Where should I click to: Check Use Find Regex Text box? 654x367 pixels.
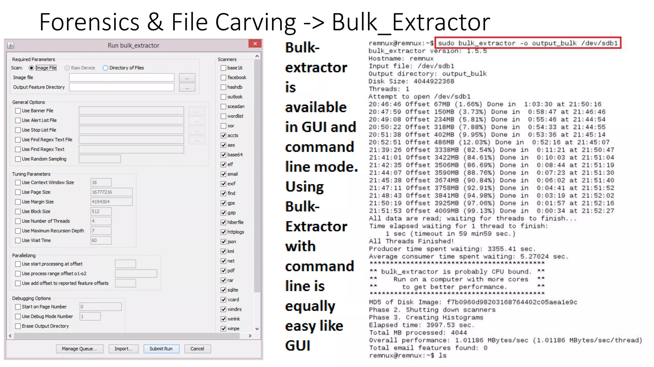[18, 149]
